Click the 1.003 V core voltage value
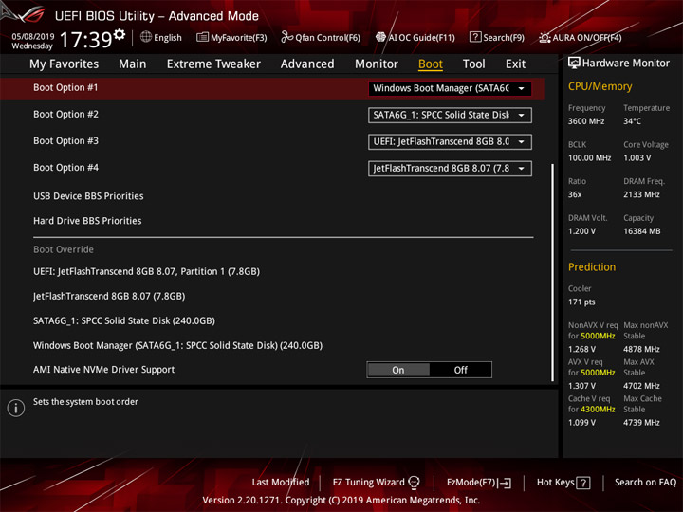Screen dimensions: 683x512 (x=637, y=158)
